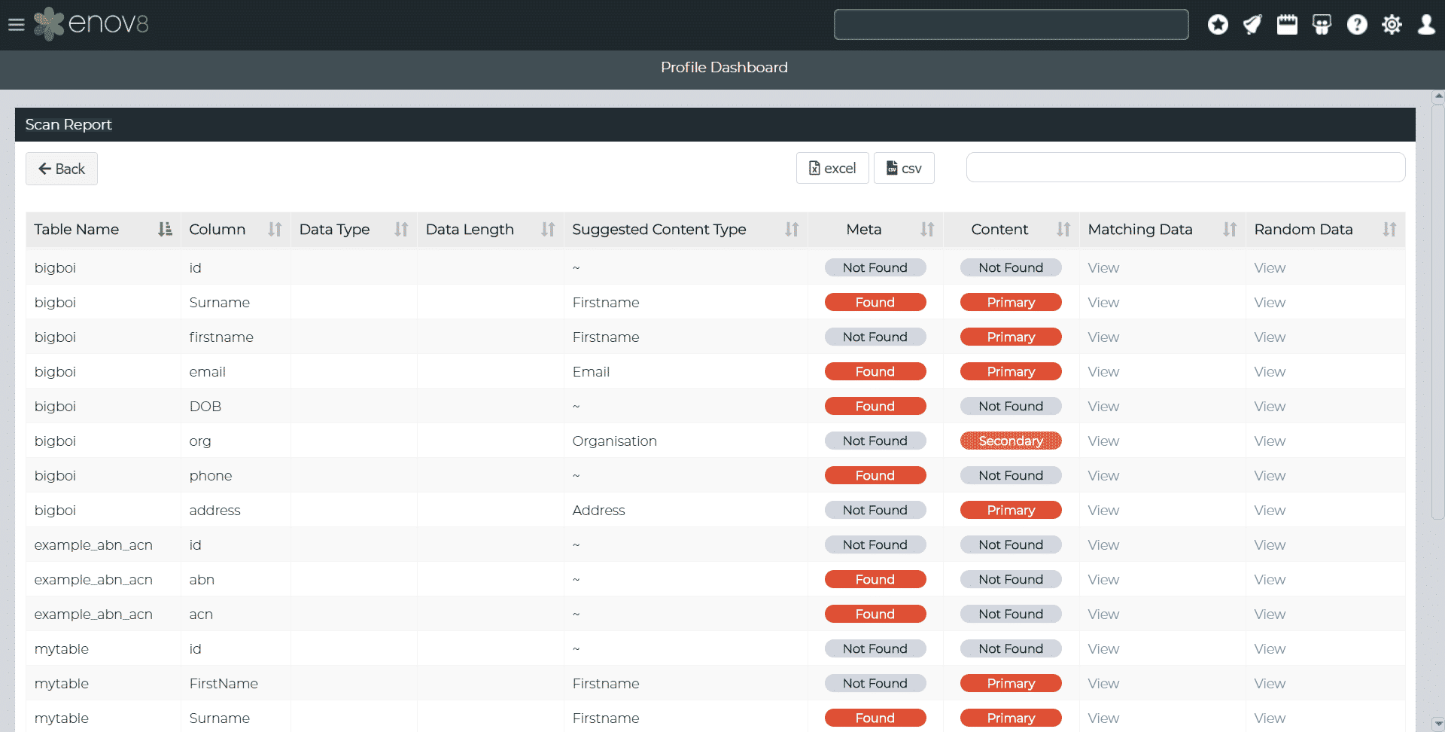Open the help question mark icon
This screenshot has height=732, width=1445.
pos(1357,25)
